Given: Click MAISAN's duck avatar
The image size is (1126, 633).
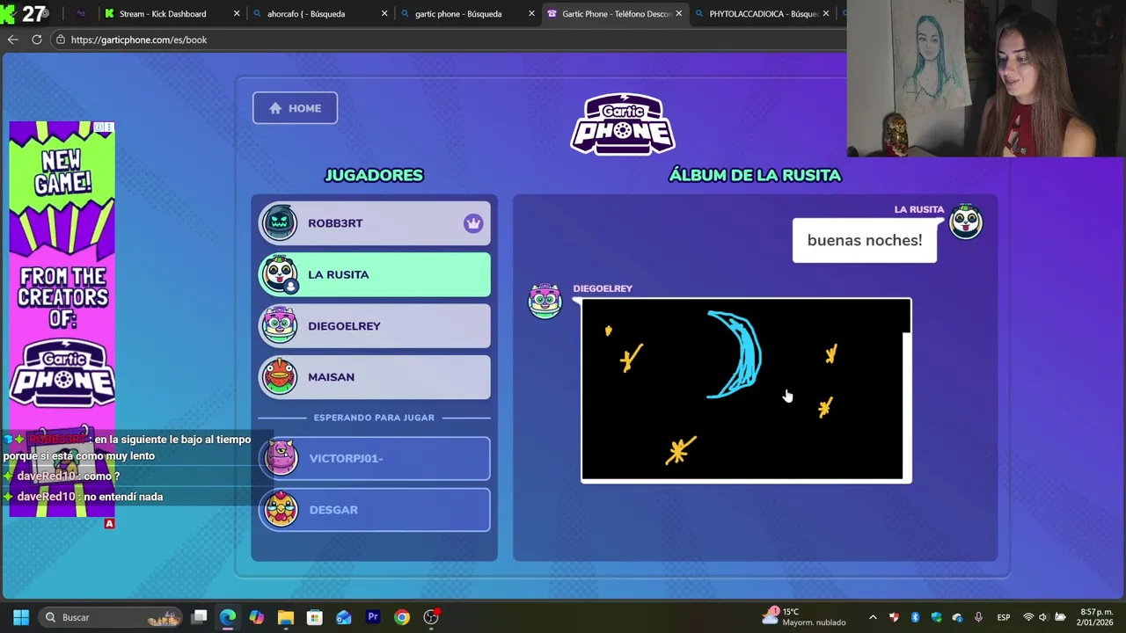Looking at the screenshot, I should point(280,377).
